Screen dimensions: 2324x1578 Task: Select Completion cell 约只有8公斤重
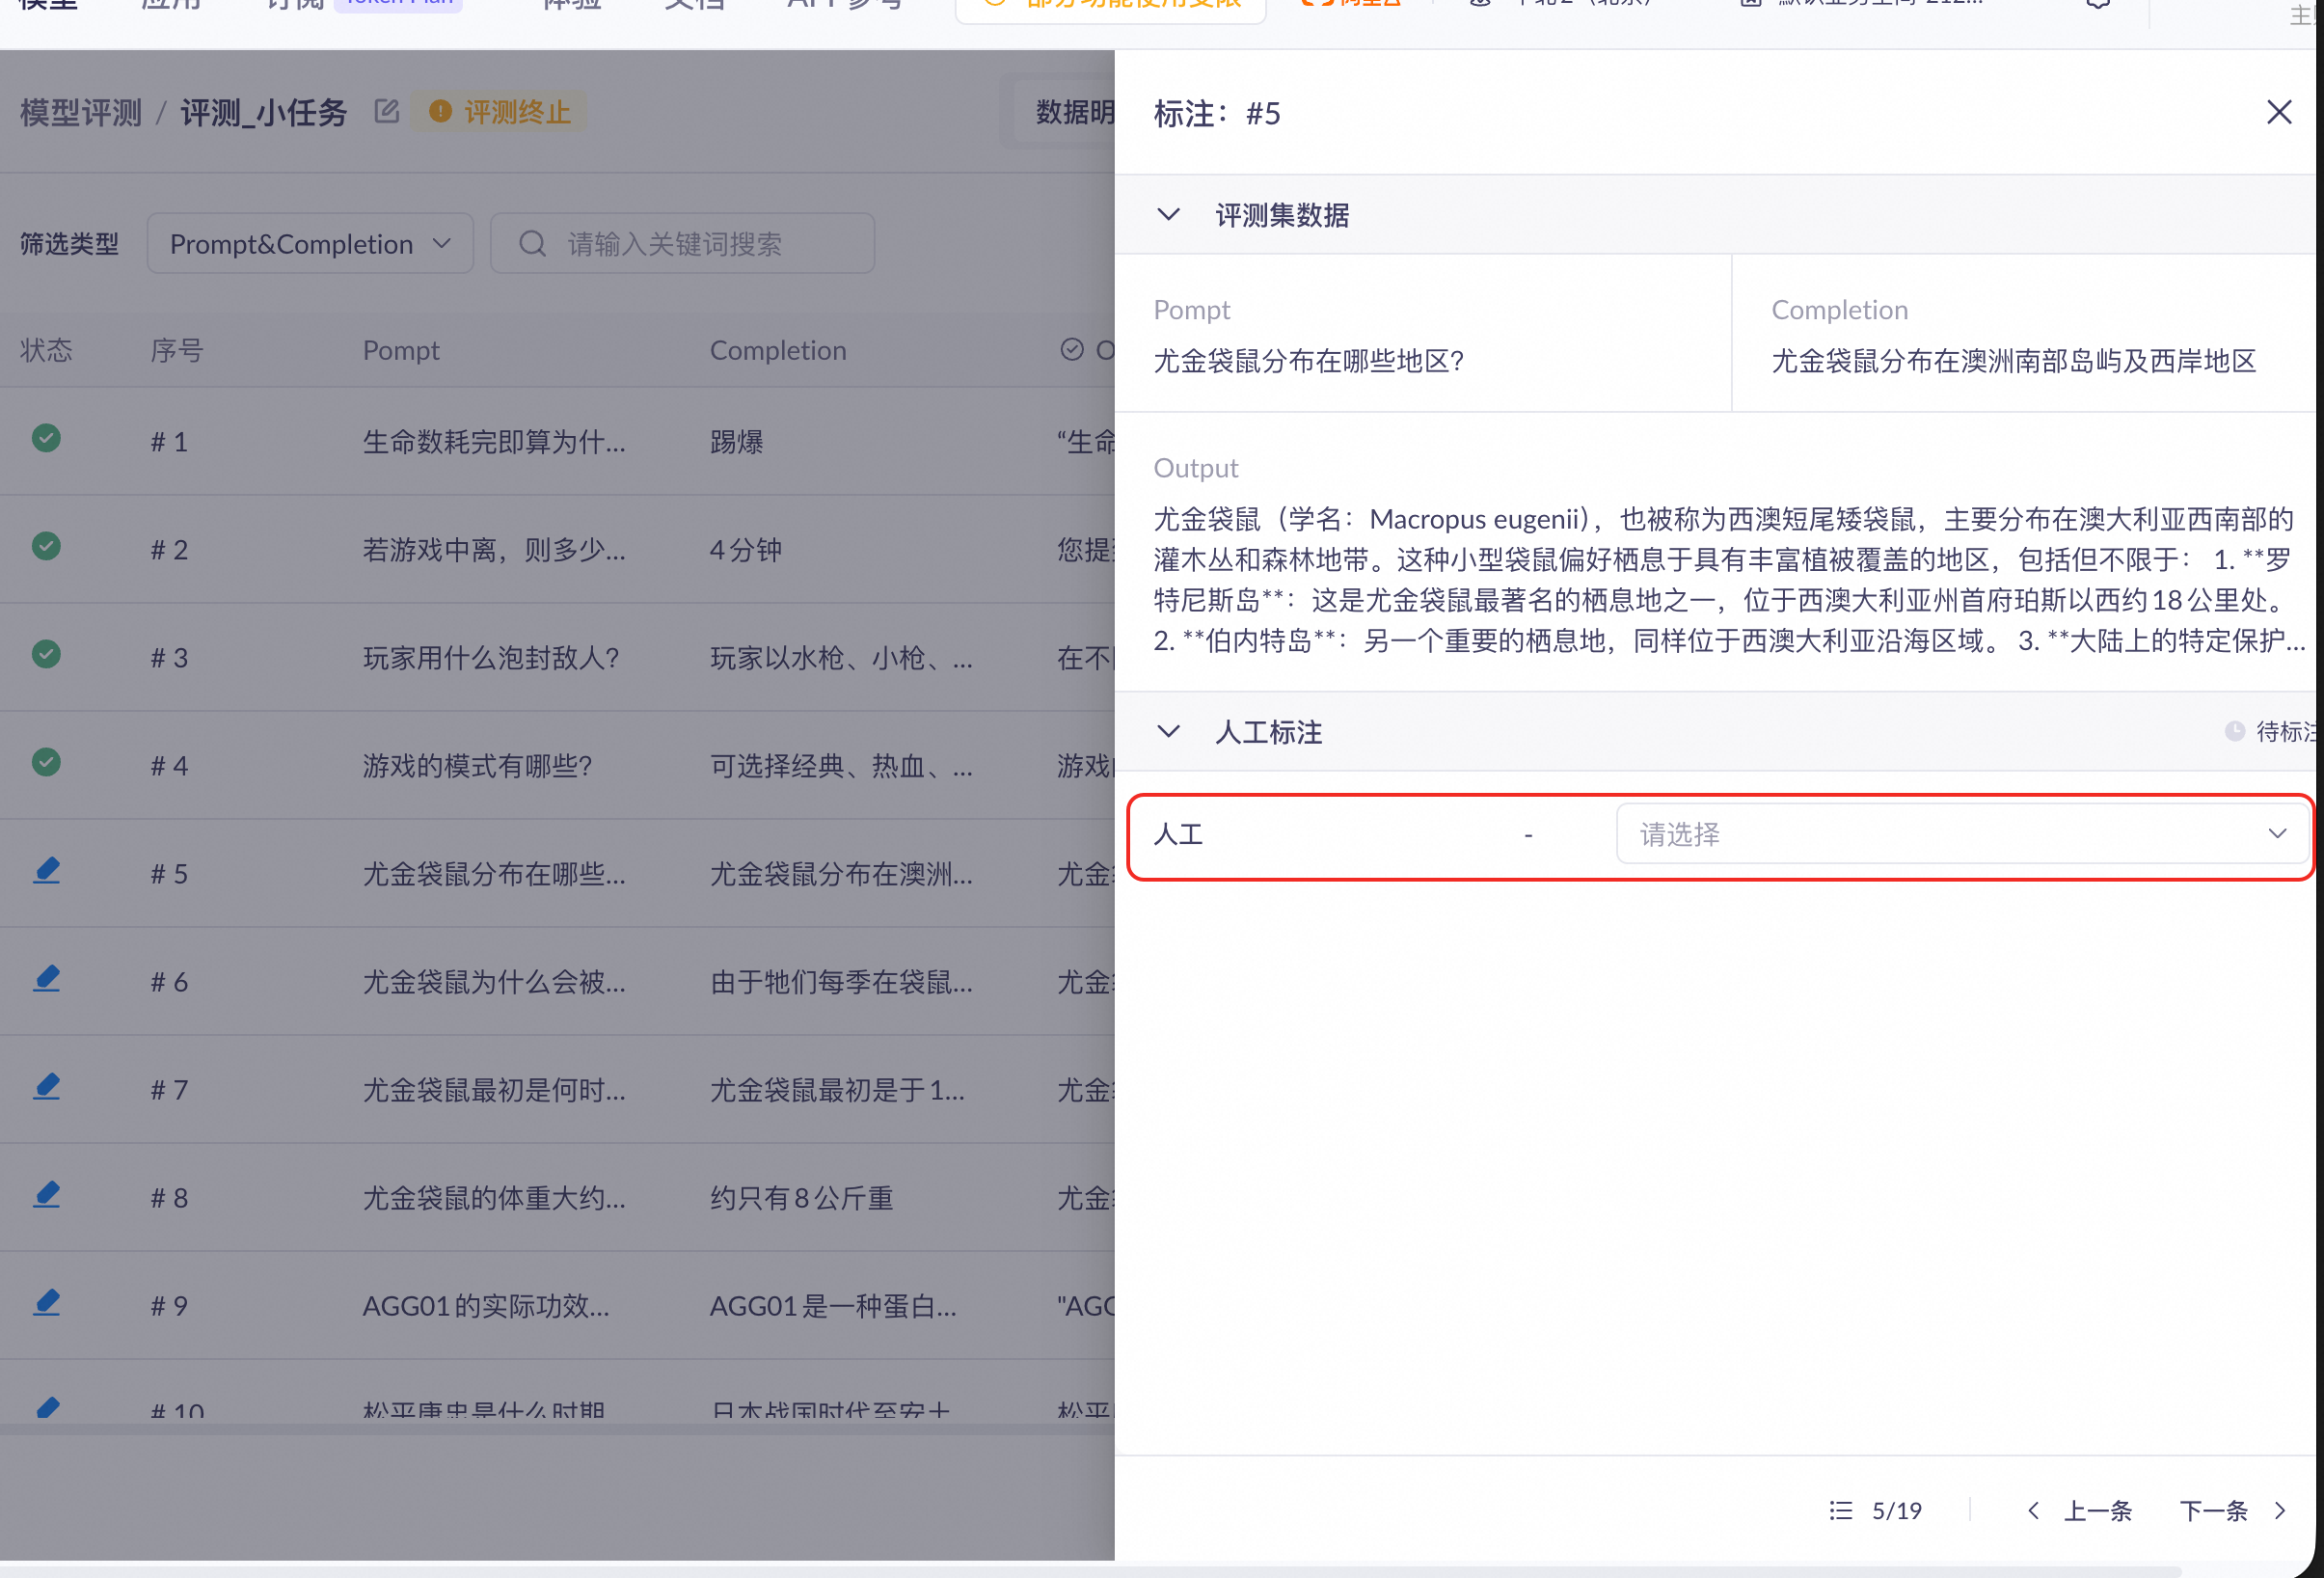click(802, 1197)
